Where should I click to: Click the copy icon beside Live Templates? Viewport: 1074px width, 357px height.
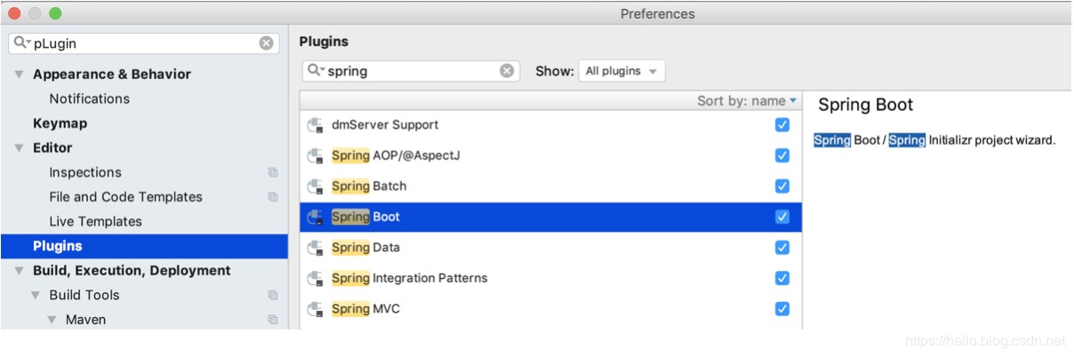(273, 221)
